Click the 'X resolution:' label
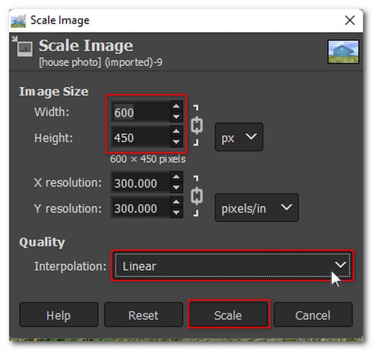This screenshot has width=373, height=351. click(x=68, y=183)
